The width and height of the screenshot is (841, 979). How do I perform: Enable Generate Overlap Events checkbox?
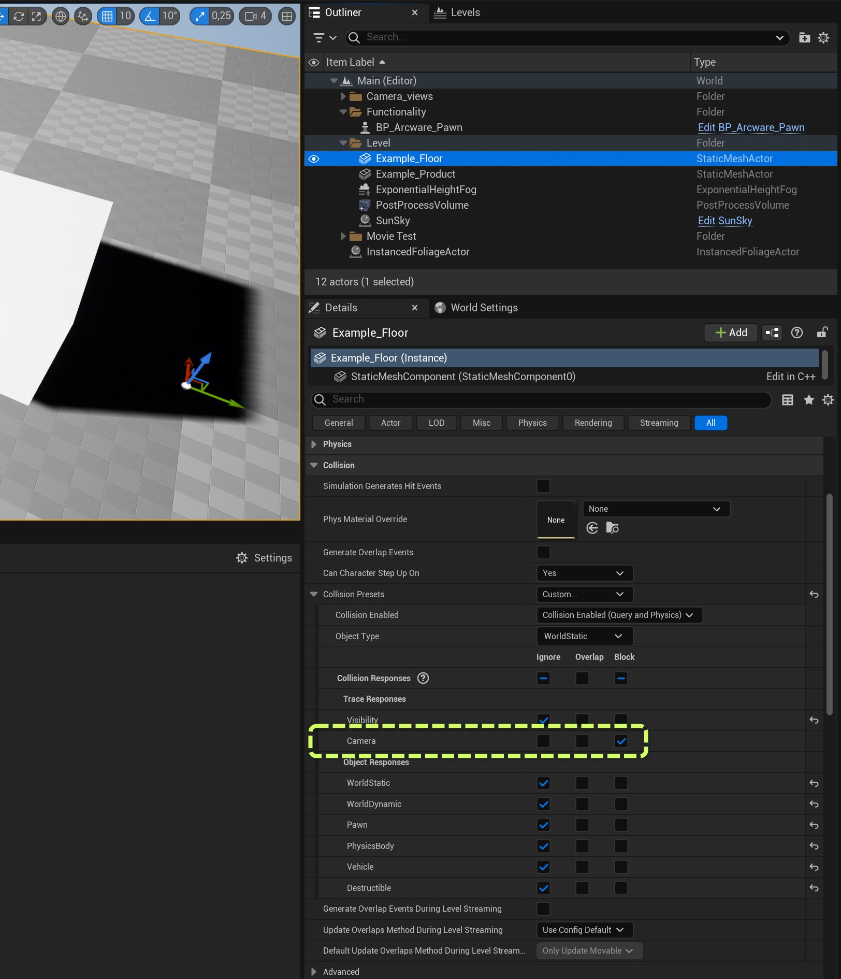543,552
